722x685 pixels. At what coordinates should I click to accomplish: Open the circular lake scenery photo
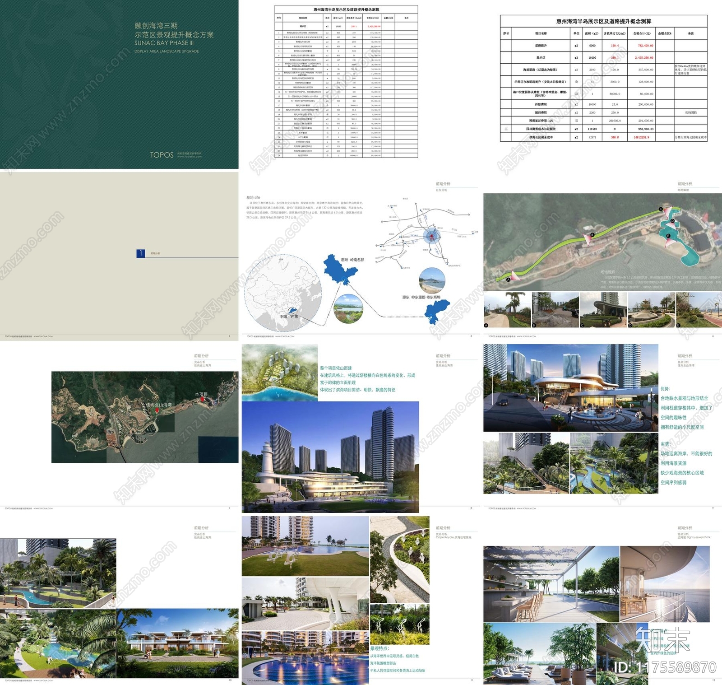pyautogui.click(x=348, y=308)
